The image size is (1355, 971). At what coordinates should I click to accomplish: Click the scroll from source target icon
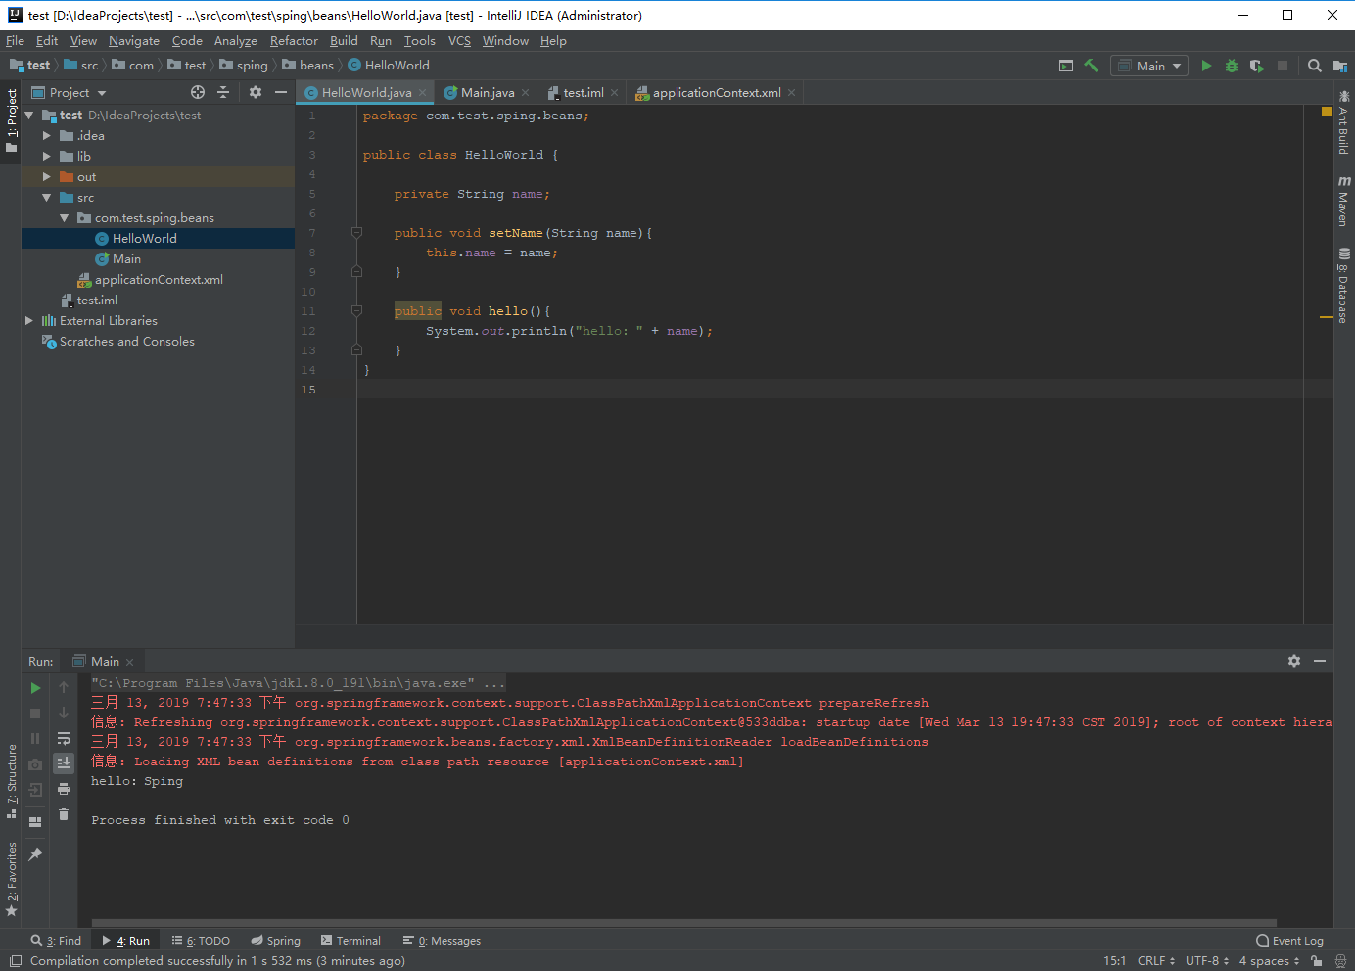(198, 92)
